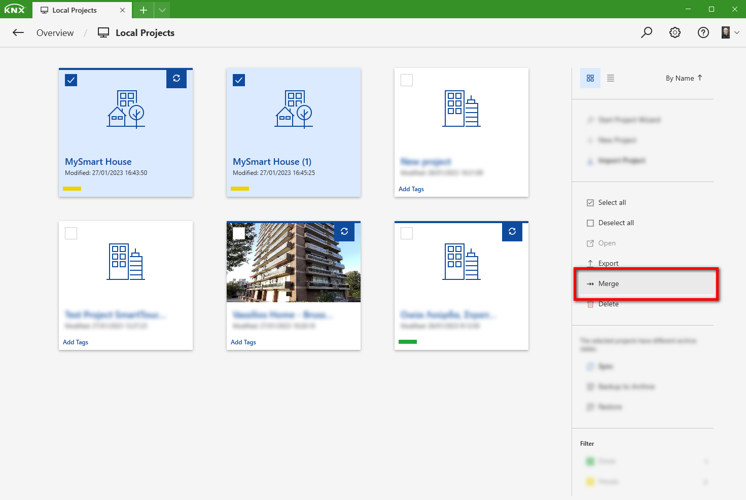This screenshot has width=746, height=500.
Task: Open the new tab dropdown arrow
Action: [162, 10]
